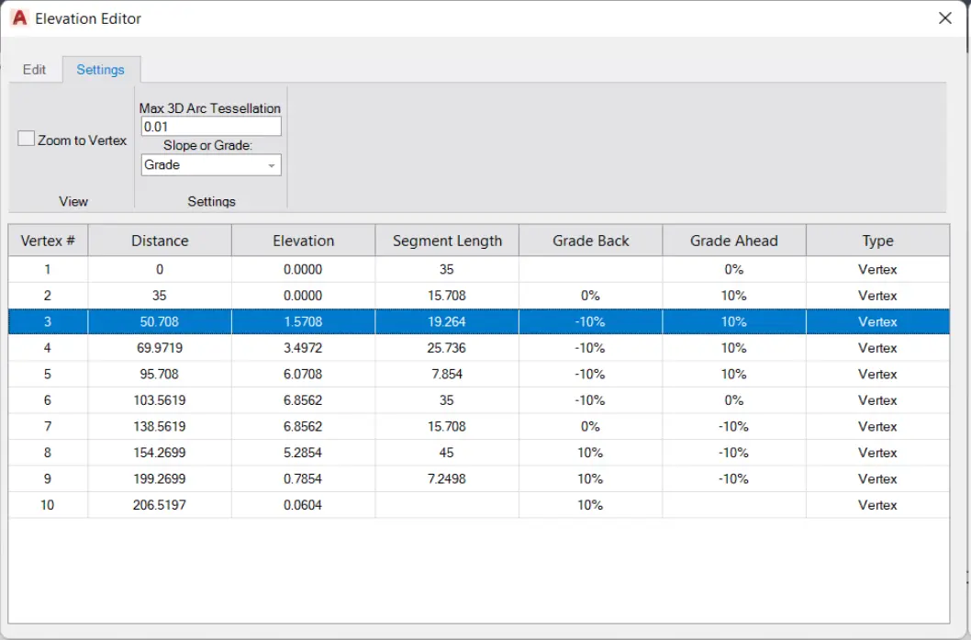971x640 pixels.
Task: Click the AutoCAD logo icon in title bar
Action: coord(19,18)
